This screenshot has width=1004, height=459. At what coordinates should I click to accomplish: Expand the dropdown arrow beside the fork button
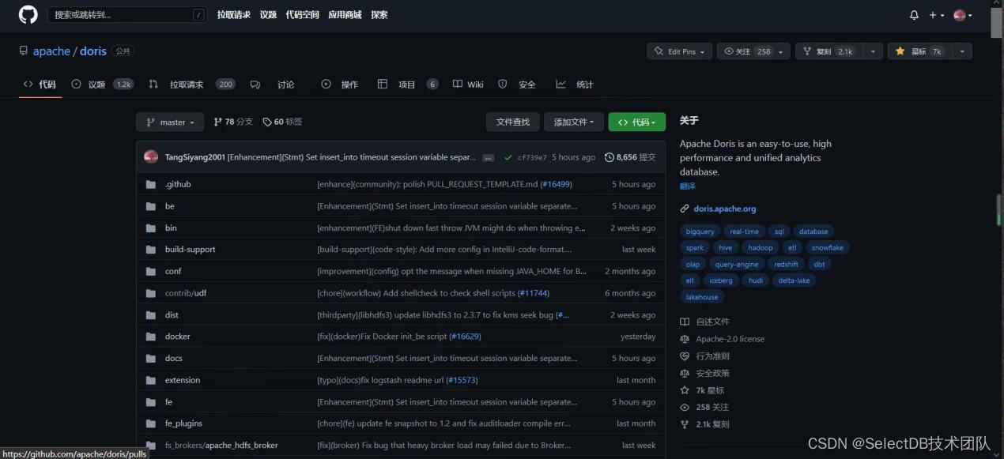(873, 51)
